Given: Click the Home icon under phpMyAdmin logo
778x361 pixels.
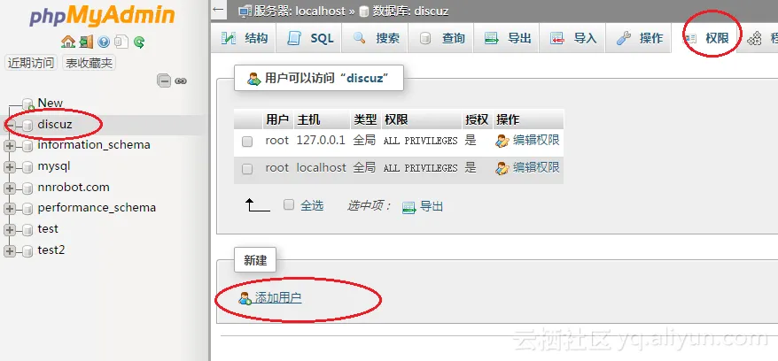Looking at the screenshot, I should click(67, 42).
